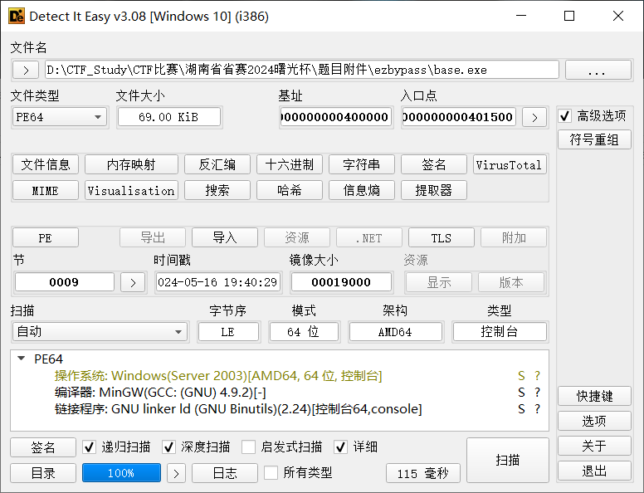This screenshot has width=644, height=493.
Task: Open the TLS view
Action: point(442,238)
